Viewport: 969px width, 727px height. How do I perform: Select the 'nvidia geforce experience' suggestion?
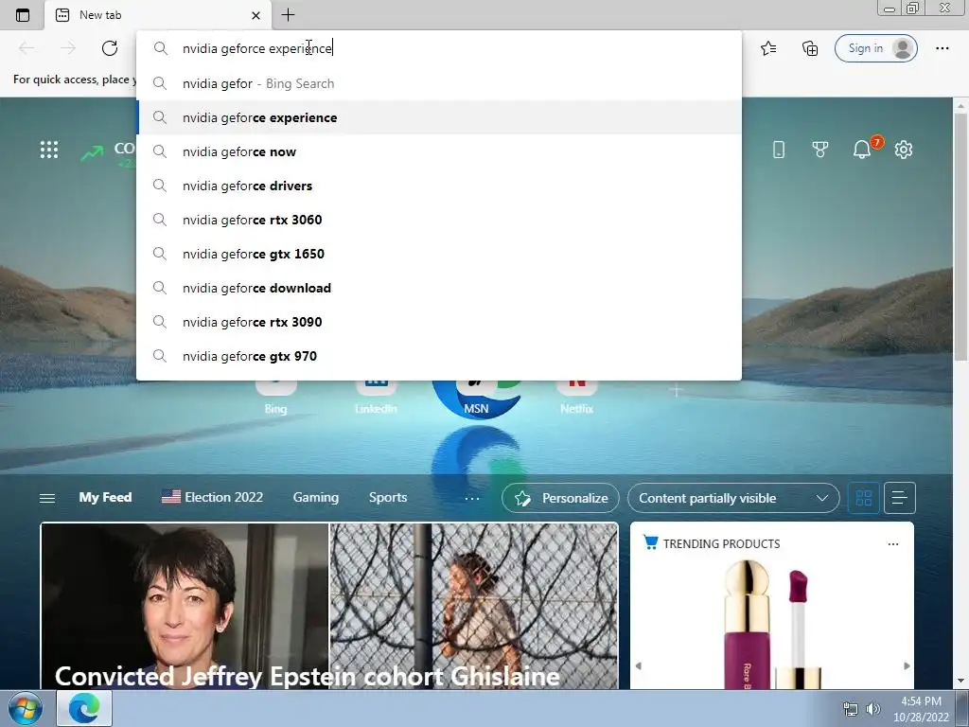point(439,117)
